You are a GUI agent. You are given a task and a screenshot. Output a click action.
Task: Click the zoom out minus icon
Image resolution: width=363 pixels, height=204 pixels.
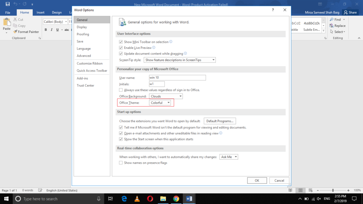pos(318,190)
